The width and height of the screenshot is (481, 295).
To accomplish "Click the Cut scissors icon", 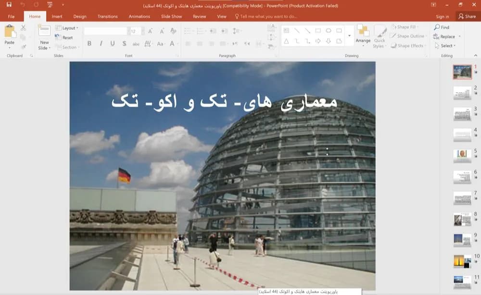I will tap(23, 28).
